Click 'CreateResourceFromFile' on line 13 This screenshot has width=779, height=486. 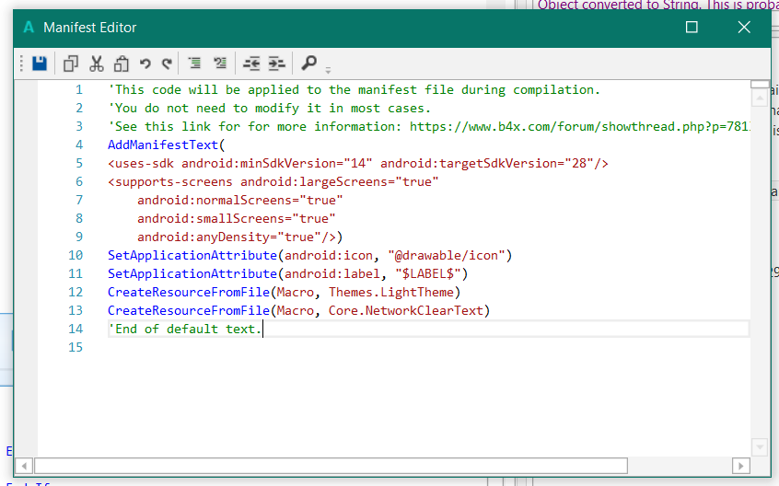(189, 310)
